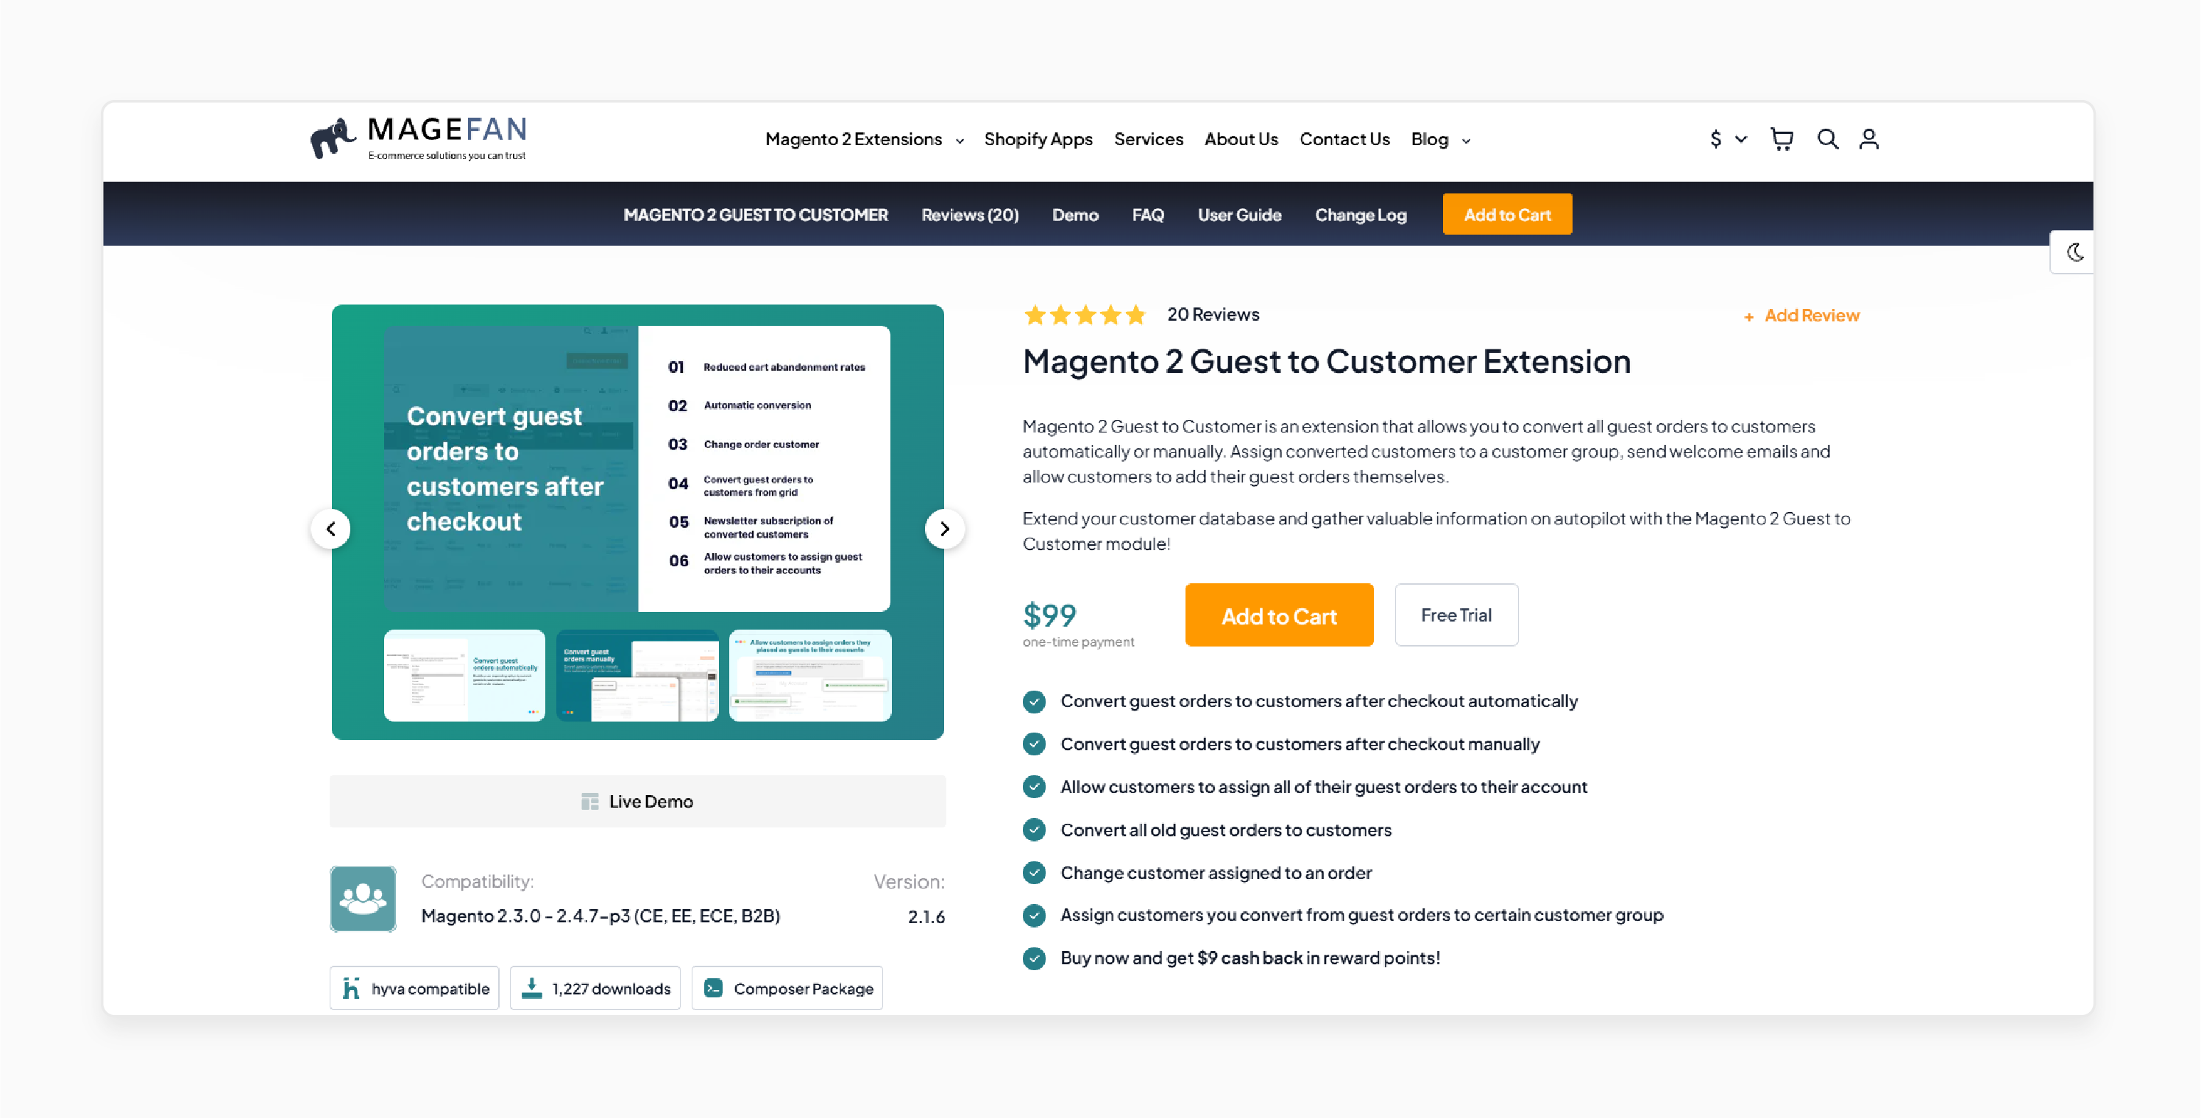
Task: Open About Us page
Action: [x=1241, y=139]
